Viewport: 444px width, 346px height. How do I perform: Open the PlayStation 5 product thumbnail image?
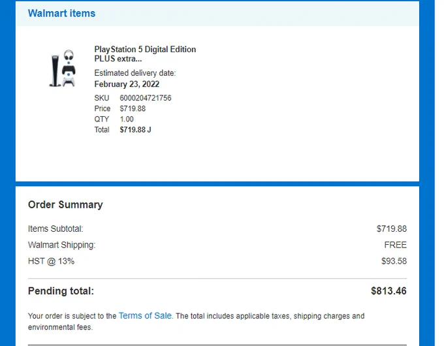pyautogui.click(x=63, y=69)
